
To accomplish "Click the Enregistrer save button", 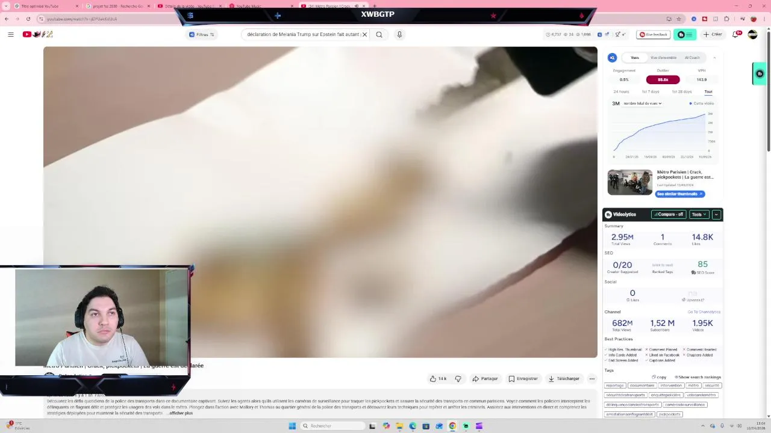I will (523, 379).
